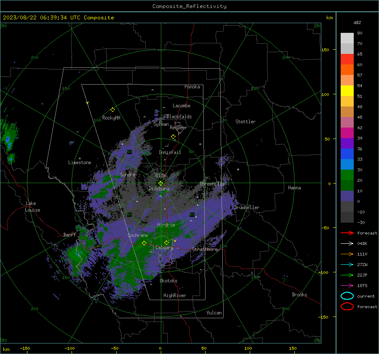Click the cyan 27ZW arrow icon
This screenshot has width=379, height=354.
pos(347,265)
